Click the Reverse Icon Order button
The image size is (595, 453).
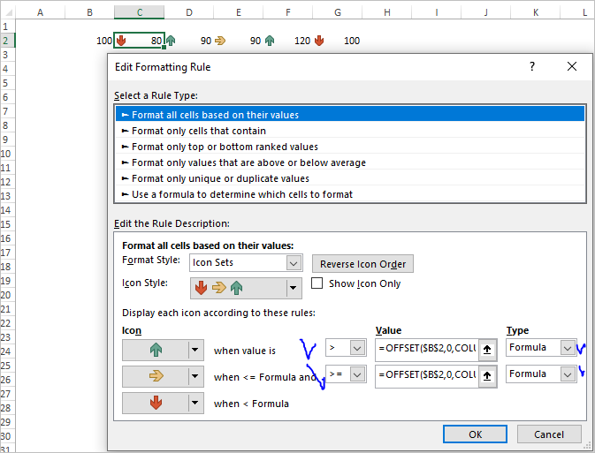(x=362, y=264)
